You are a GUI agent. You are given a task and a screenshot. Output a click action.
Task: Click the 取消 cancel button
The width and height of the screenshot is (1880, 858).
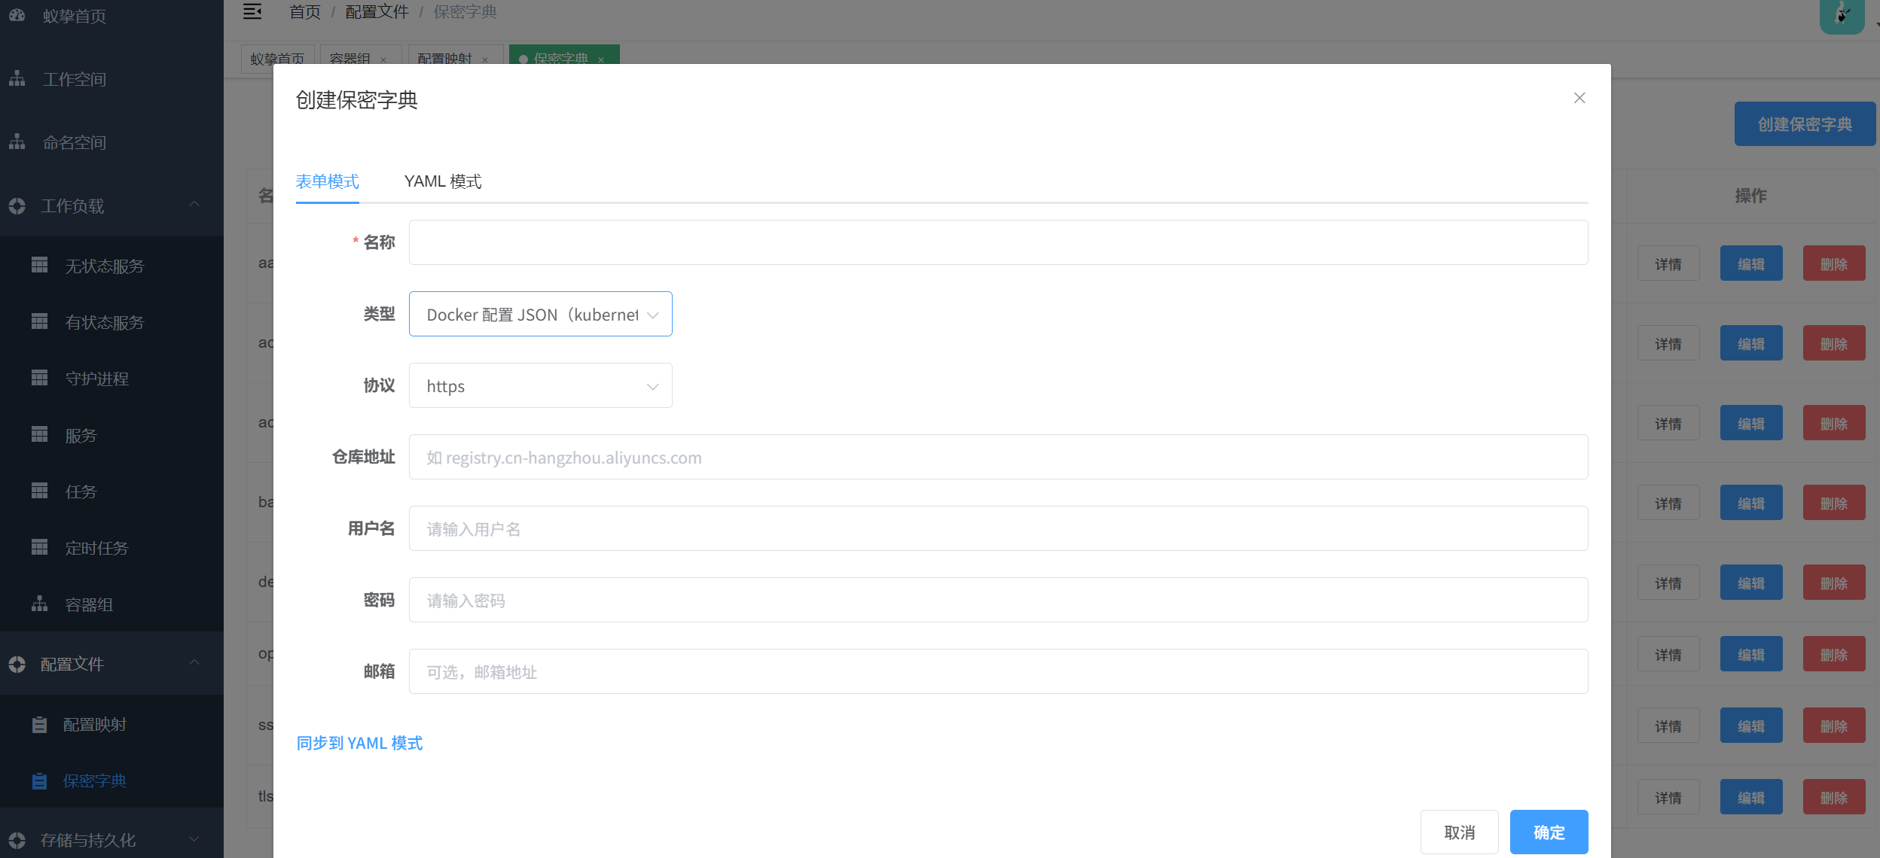click(x=1459, y=832)
